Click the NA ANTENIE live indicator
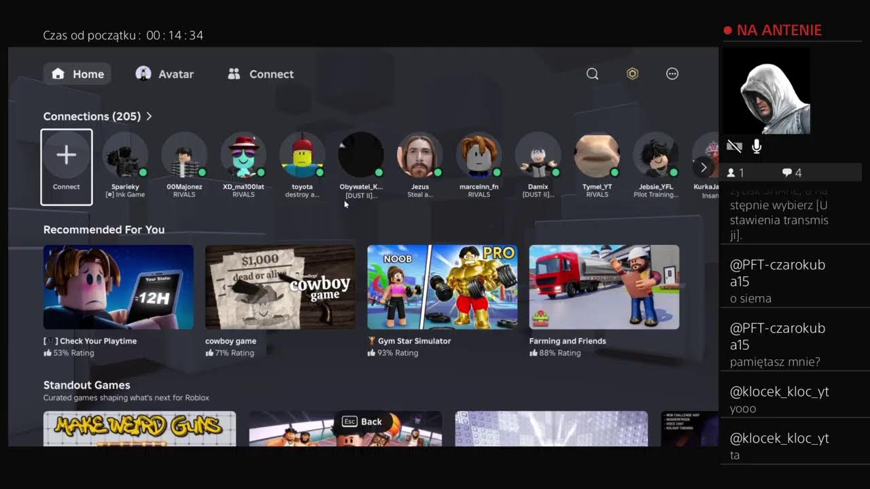 [773, 30]
